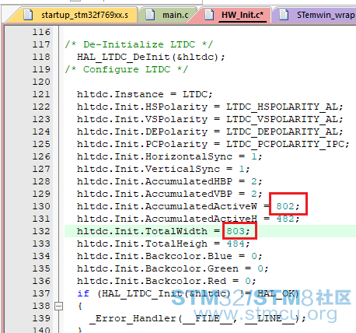
Task: Click line number 117 in the gutter
Action: (41, 44)
